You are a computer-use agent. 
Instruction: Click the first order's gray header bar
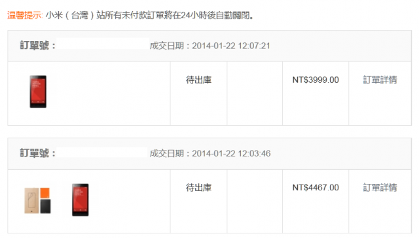(209, 46)
